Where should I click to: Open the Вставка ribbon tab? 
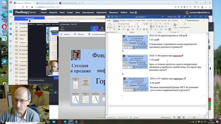tap(123, 20)
